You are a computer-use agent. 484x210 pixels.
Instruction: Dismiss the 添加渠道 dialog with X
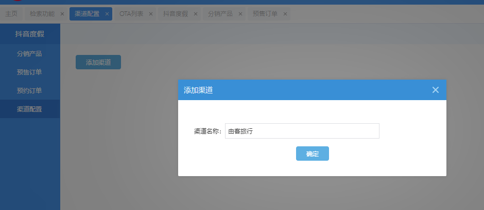click(435, 90)
